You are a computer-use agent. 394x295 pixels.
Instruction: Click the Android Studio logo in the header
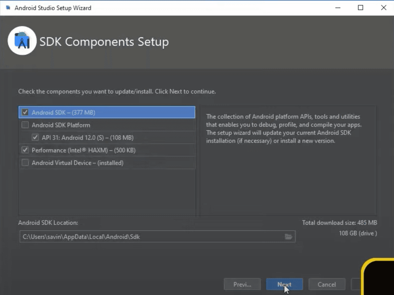pos(22,41)
